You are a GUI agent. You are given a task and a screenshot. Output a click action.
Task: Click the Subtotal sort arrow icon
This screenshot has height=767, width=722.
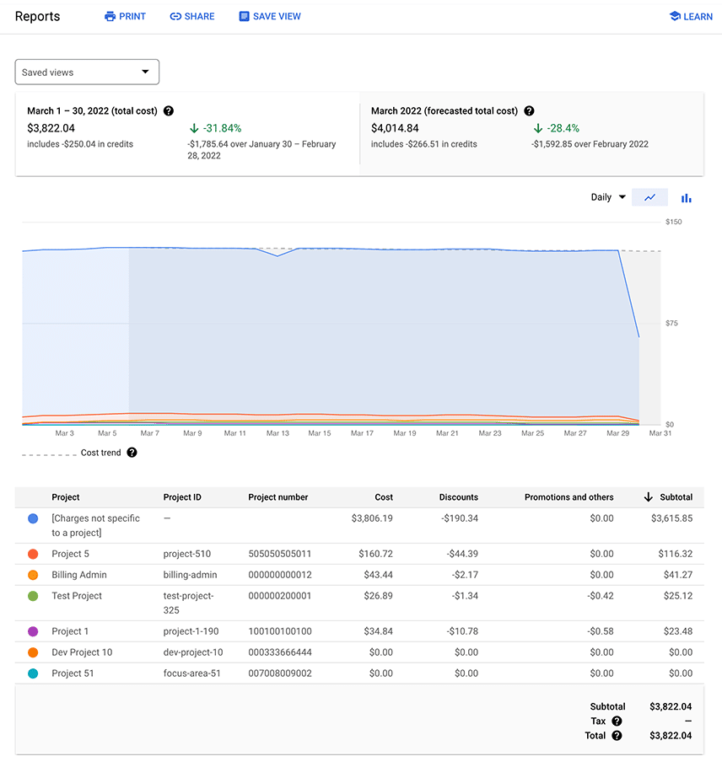(648, 497)
